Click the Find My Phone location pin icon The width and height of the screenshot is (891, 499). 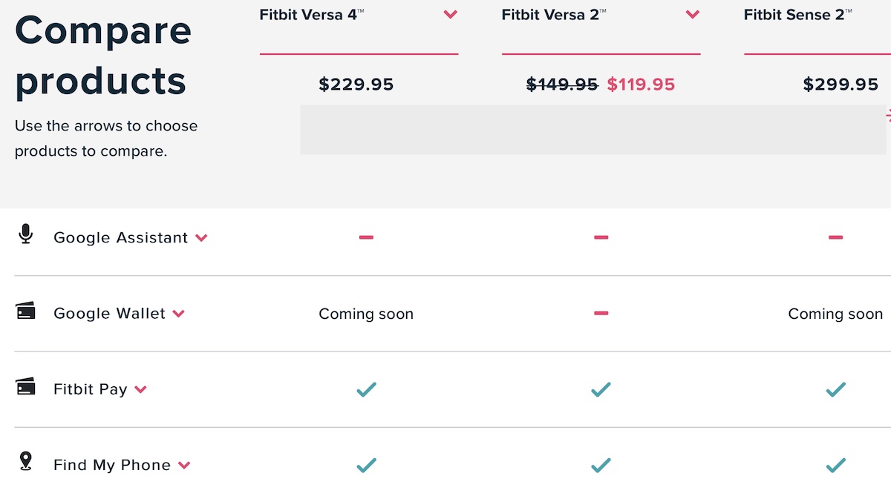pos(26,461)
